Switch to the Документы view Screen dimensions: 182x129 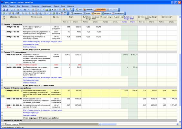point(100,10)
